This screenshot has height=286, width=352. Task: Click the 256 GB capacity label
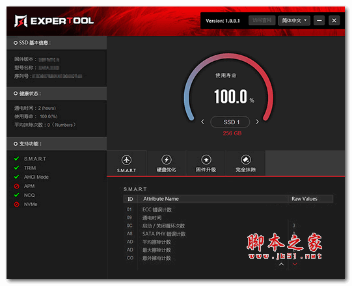click(x=232, y=133)
